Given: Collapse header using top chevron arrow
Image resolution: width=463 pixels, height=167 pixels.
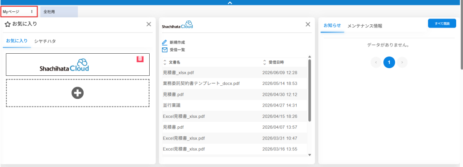Looking at the screenshot, I should [x=230, y=3].
